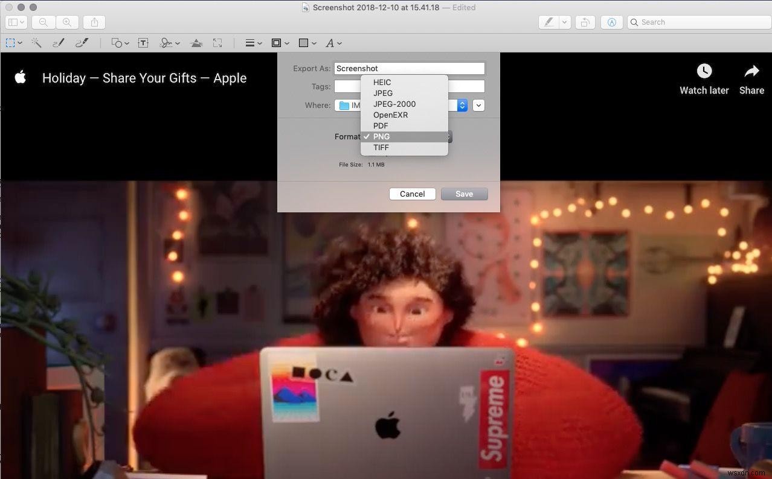Click the Save button
This screenshot has width=772, height=479.
(x=464, y=194)
